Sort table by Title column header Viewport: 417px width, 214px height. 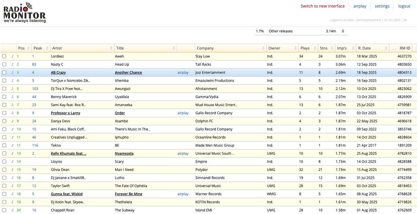coord(146,48)
